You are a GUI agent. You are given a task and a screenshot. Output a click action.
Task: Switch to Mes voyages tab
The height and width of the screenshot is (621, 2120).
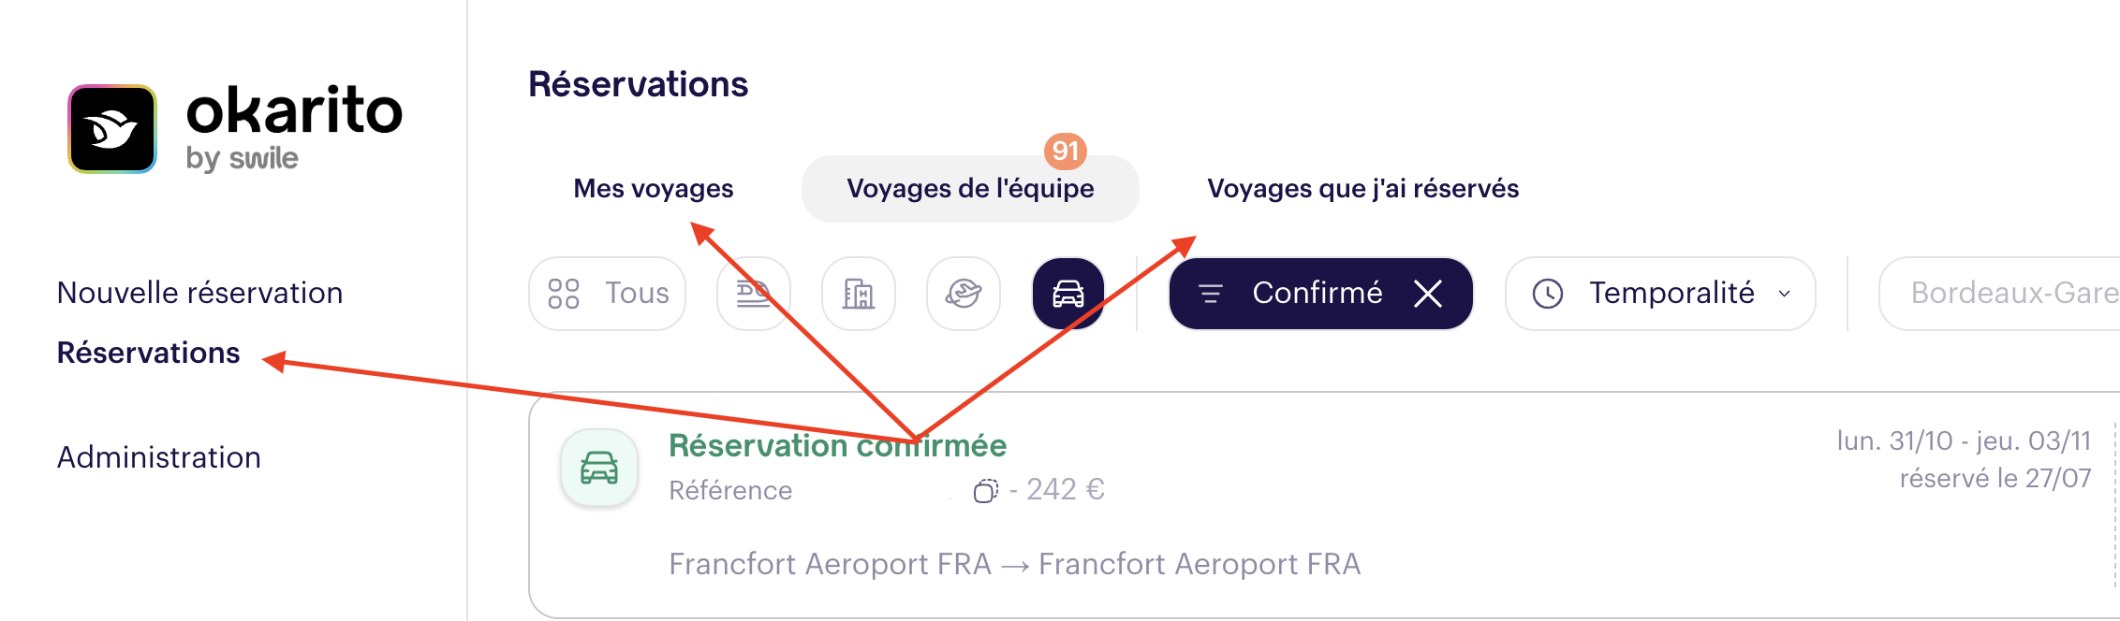tap(654, 189)
